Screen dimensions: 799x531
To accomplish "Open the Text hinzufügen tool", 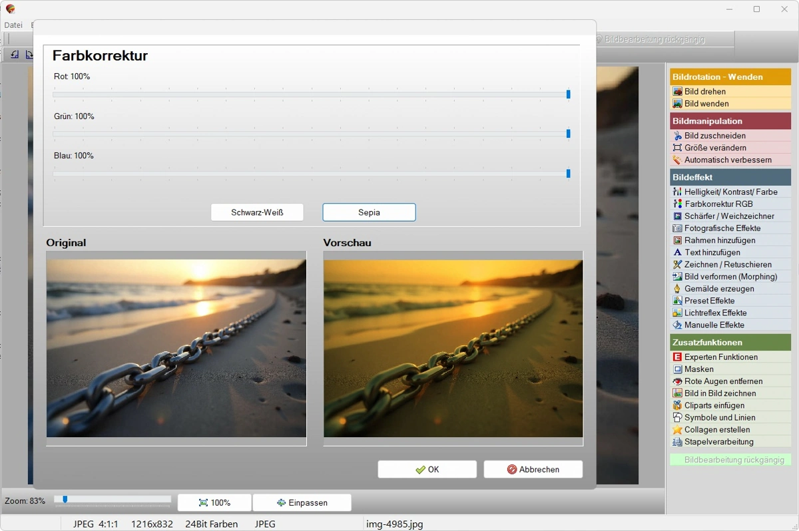I will pyautogui.click(x=708, y=252).
